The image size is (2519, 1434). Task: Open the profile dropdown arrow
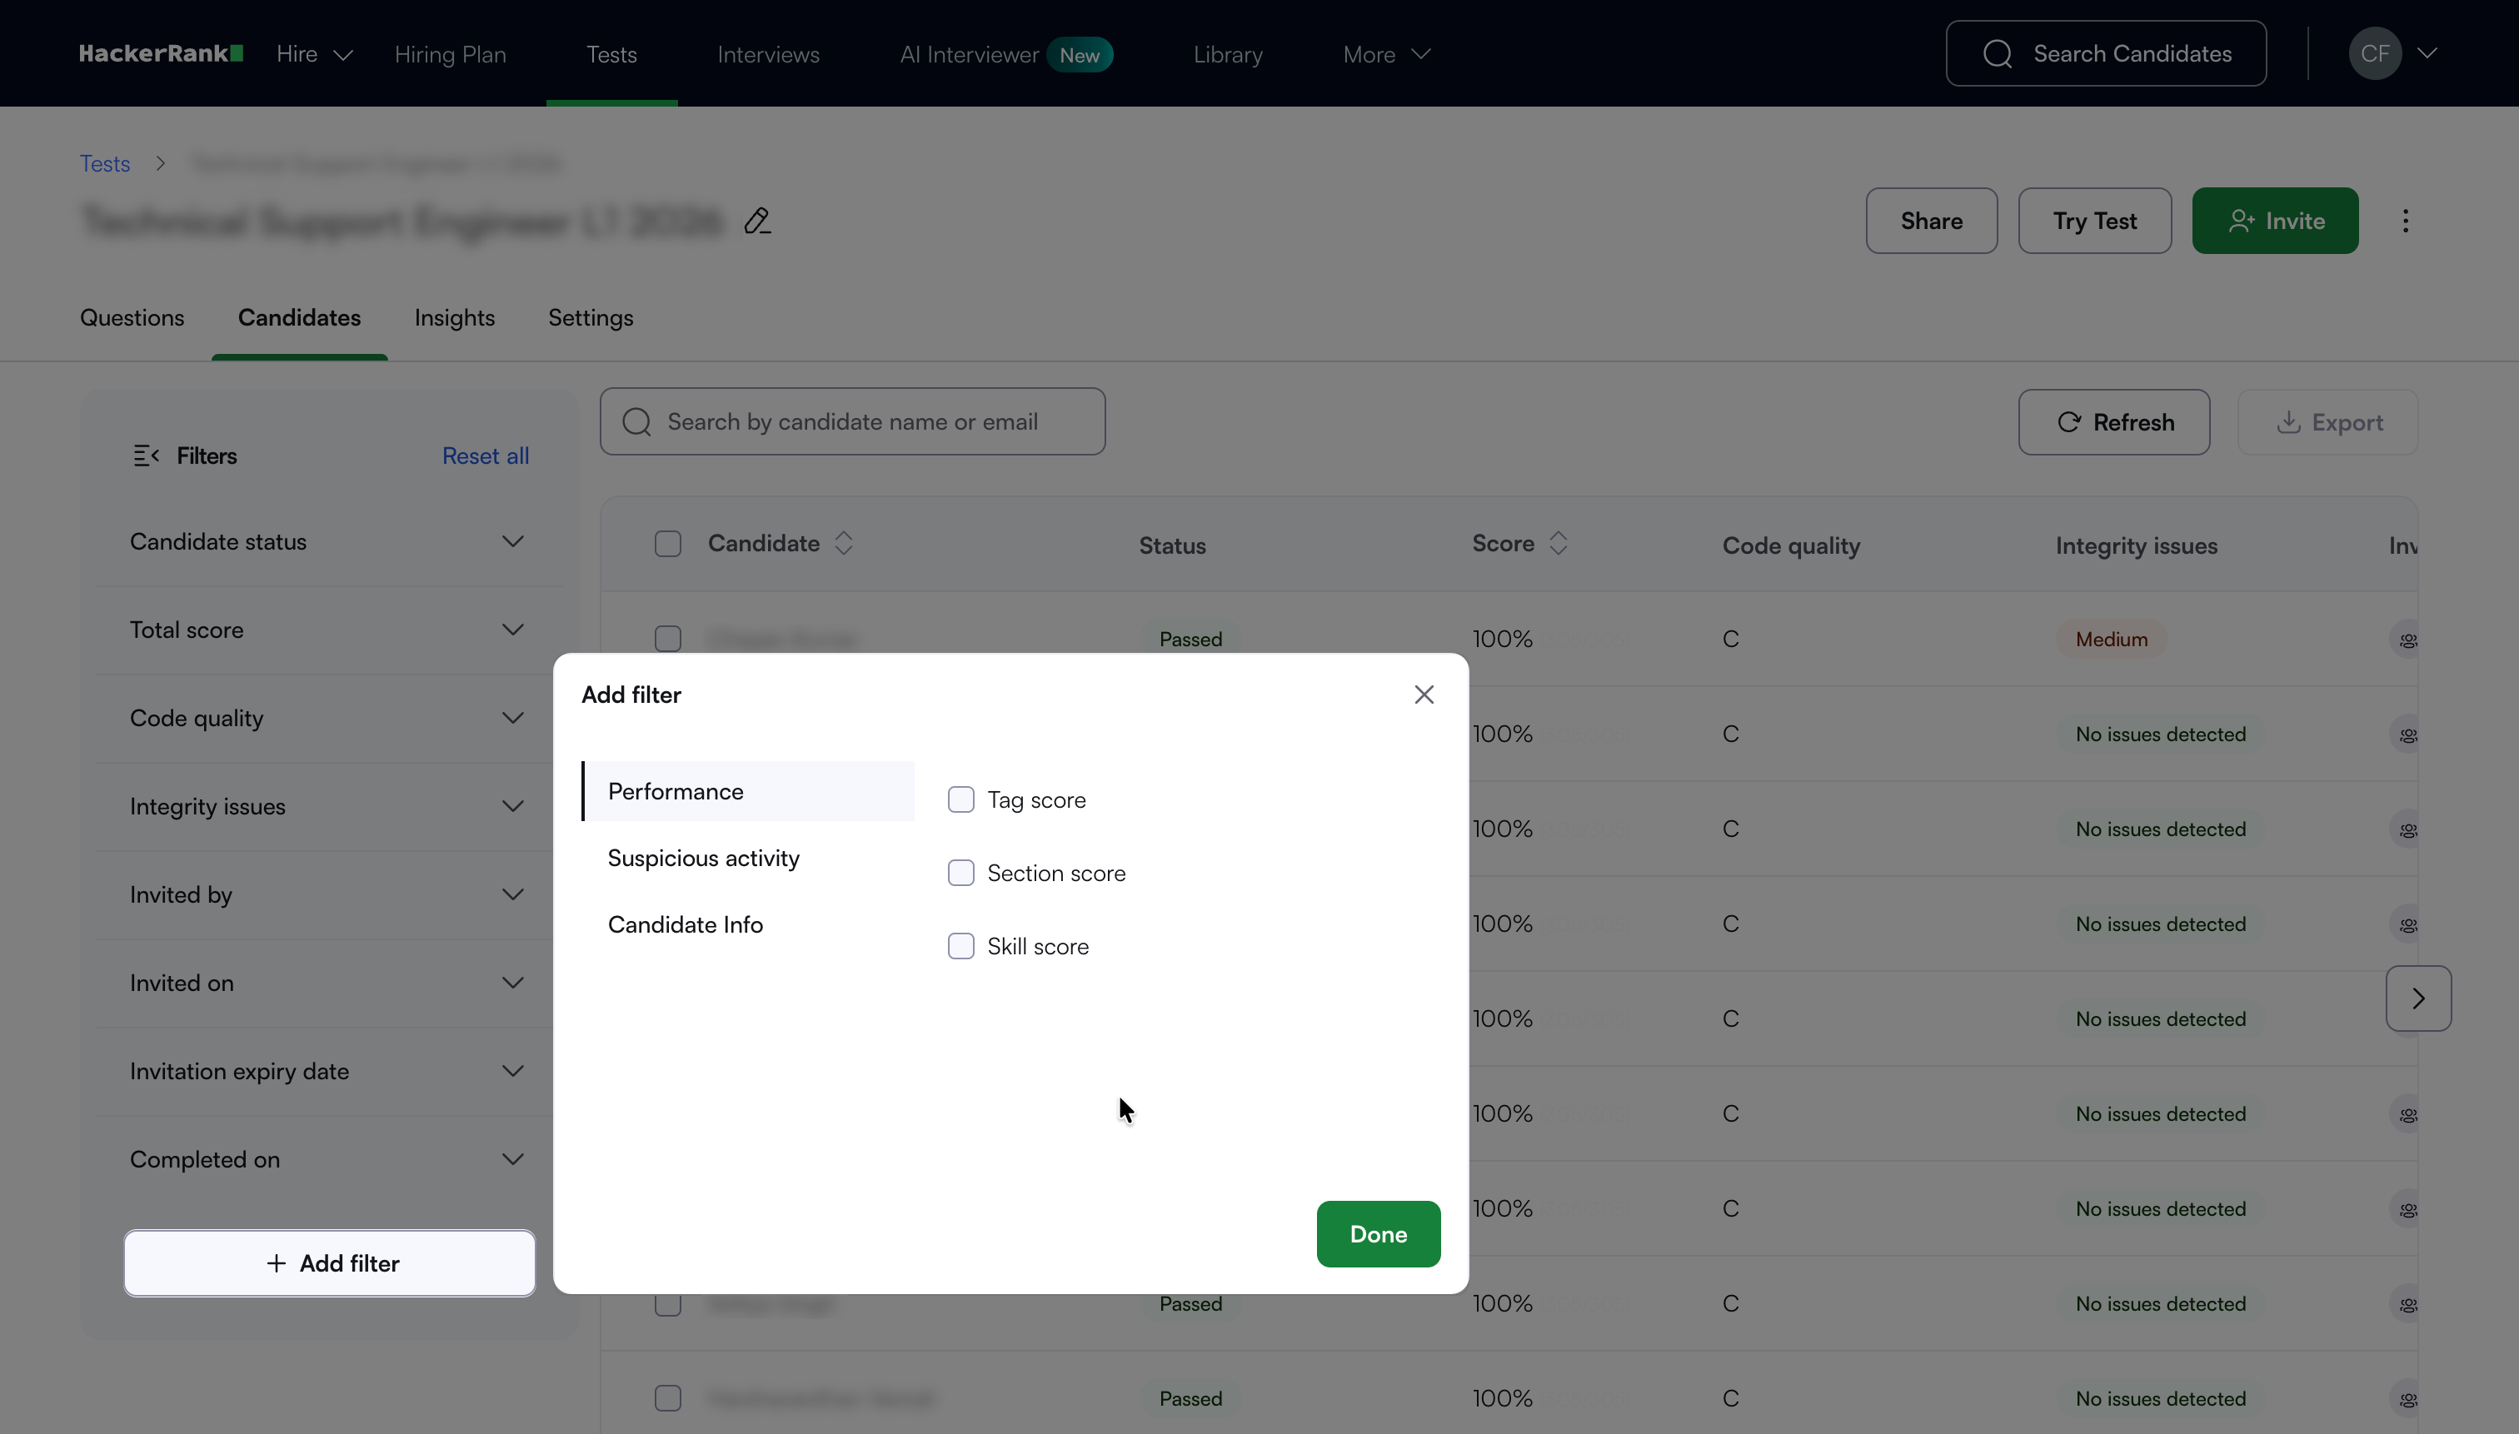pyautogui.click(x=2427, y=53)
